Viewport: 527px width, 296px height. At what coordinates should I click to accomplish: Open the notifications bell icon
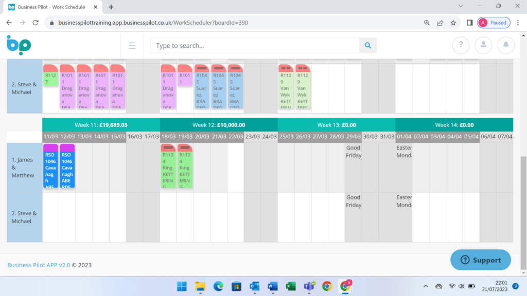tap(506, 45)
